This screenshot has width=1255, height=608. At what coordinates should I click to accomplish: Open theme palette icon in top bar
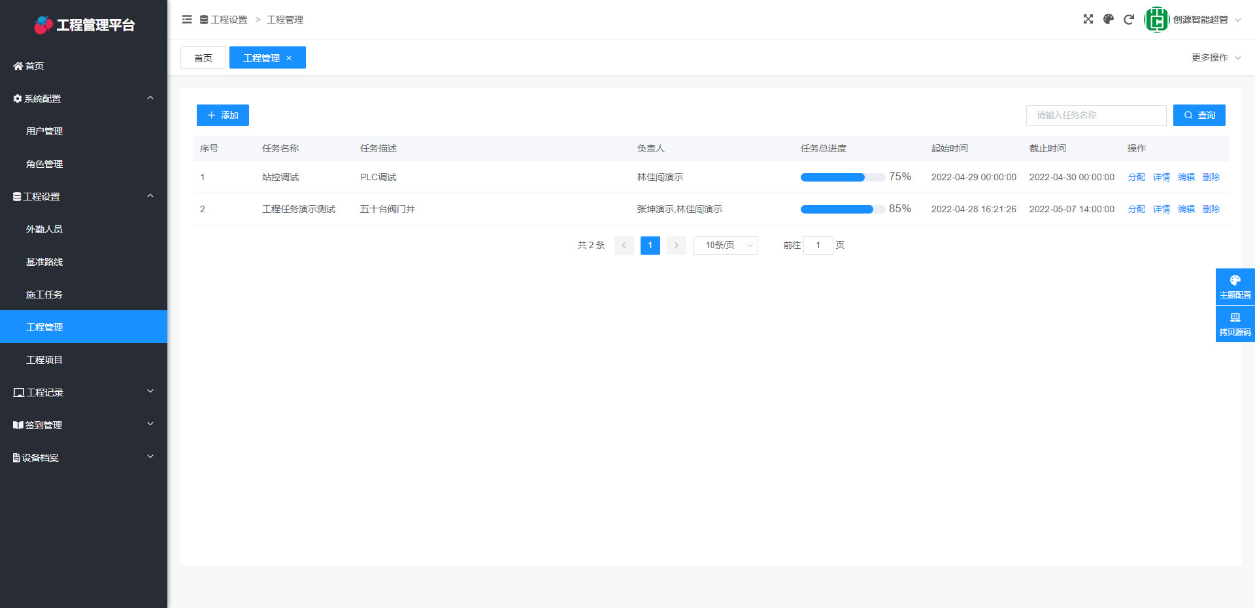point(1108,20)
